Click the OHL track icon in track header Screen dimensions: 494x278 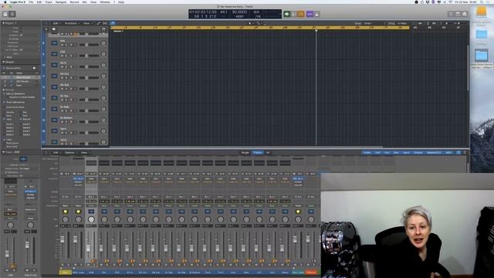[x=54, y=43]
